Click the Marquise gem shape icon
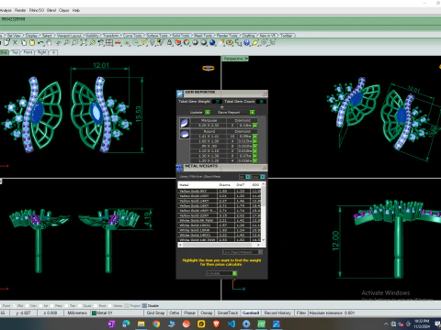The width and height of the screenshot is (441, 330). coord(185,123)
